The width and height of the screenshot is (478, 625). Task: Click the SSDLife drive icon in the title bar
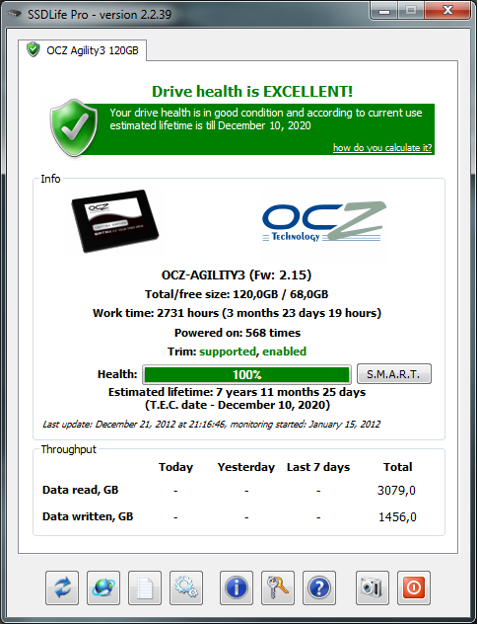pos(15,15)
